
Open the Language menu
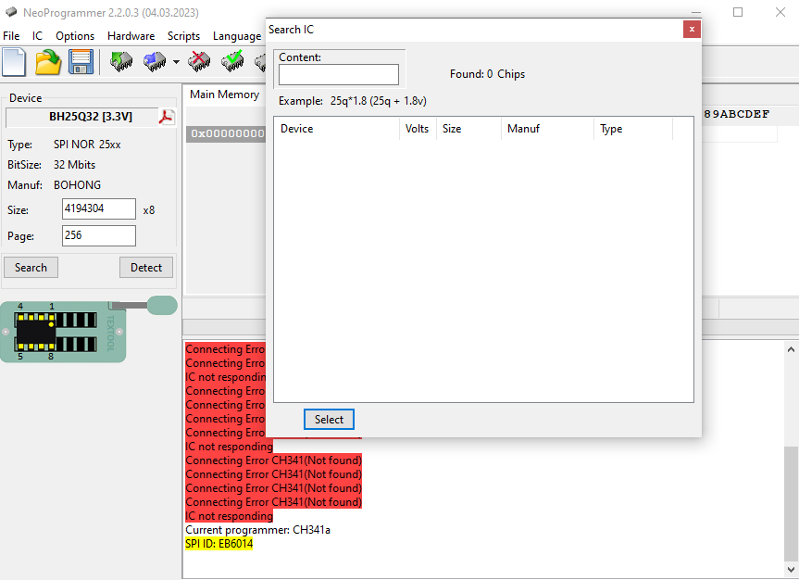click(237, 36)
